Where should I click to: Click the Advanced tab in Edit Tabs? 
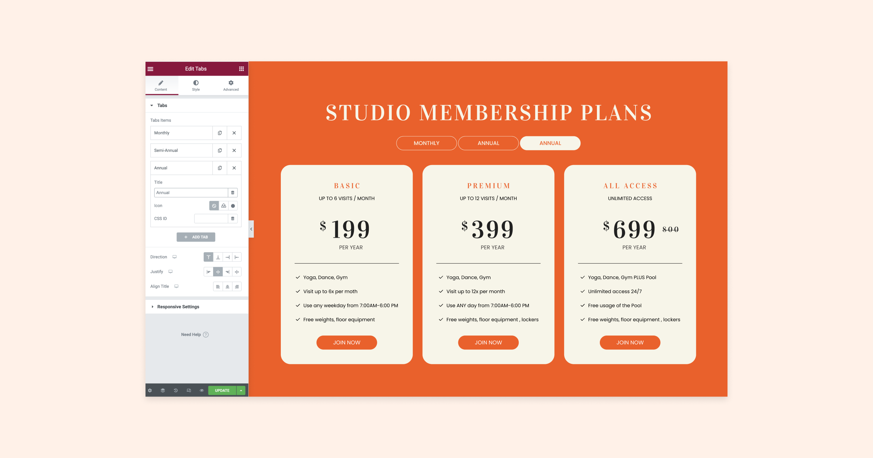[x=230, y=85]
